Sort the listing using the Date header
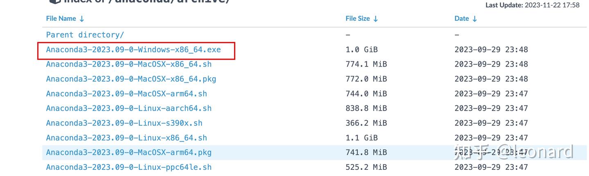589x176 pixels. (461, 18)
